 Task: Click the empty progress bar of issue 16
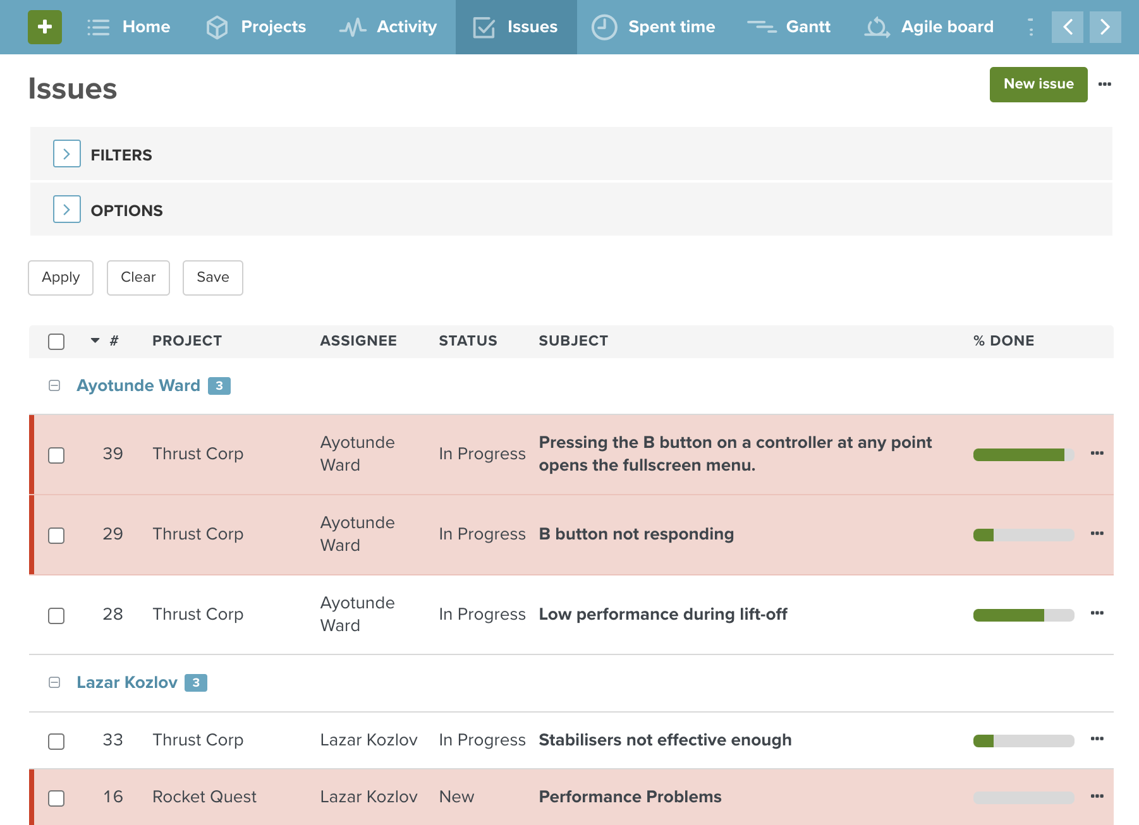[1023, 798]
